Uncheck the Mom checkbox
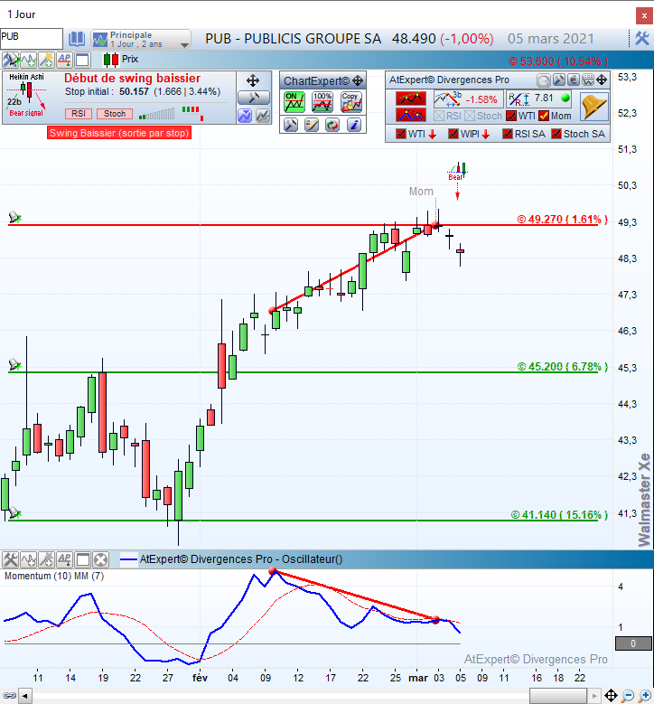Screen dimensions: 654x704 click(544, 116)
